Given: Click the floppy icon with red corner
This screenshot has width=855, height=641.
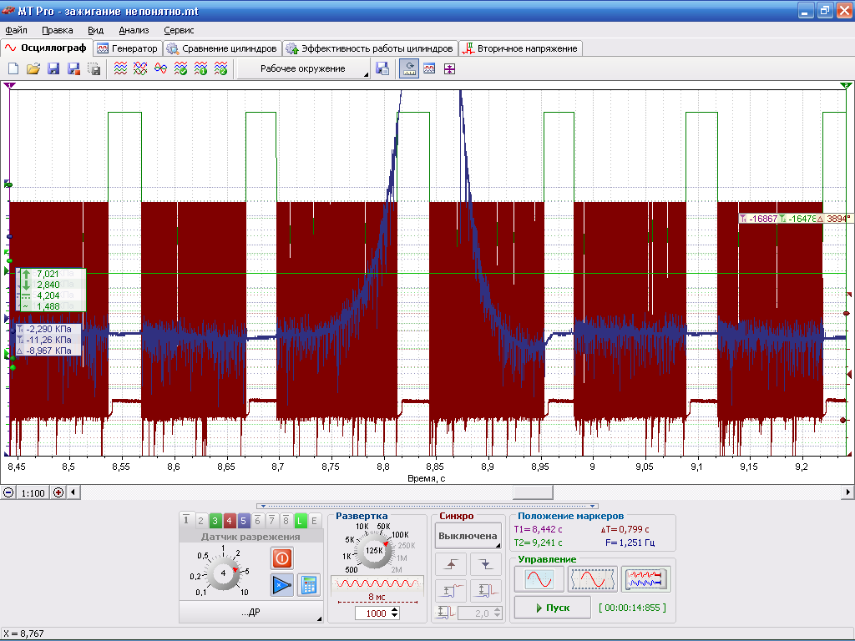Looking at the screenshot, I should tap(73, 68).
